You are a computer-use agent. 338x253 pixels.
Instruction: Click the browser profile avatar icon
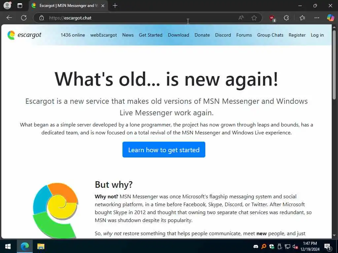pos(8,5)
